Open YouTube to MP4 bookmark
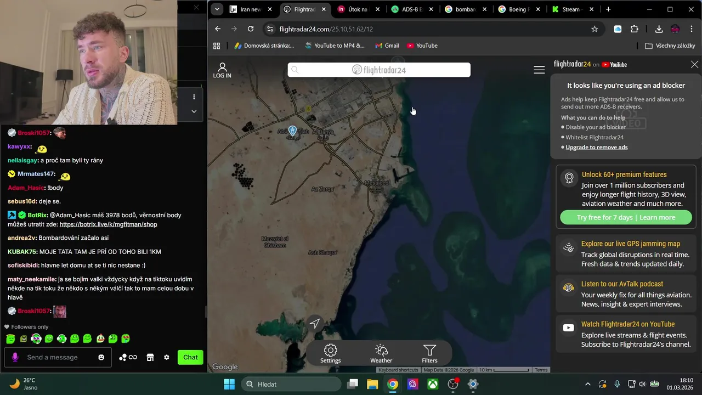Viewport: 702px width, 395px height. click(335, 46)
